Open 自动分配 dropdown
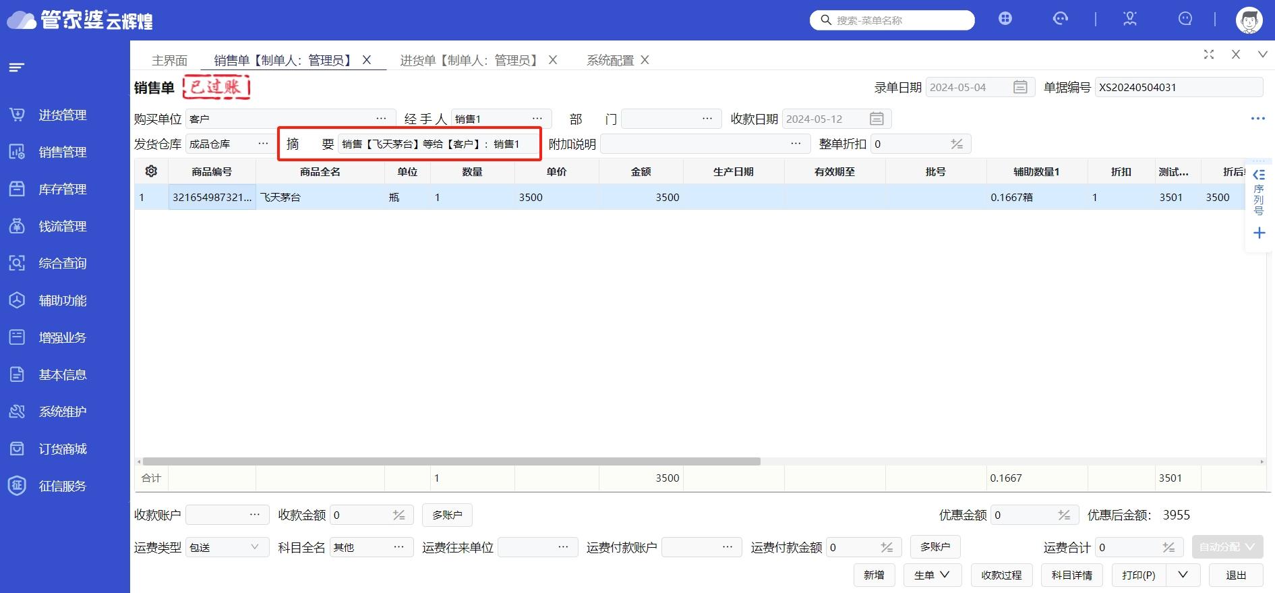This screenshot has width=1275, height=593. coord(1226,547)
